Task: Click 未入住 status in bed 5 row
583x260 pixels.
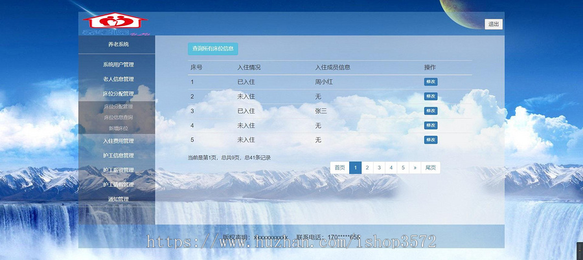Action: click(x=246, y=140)
